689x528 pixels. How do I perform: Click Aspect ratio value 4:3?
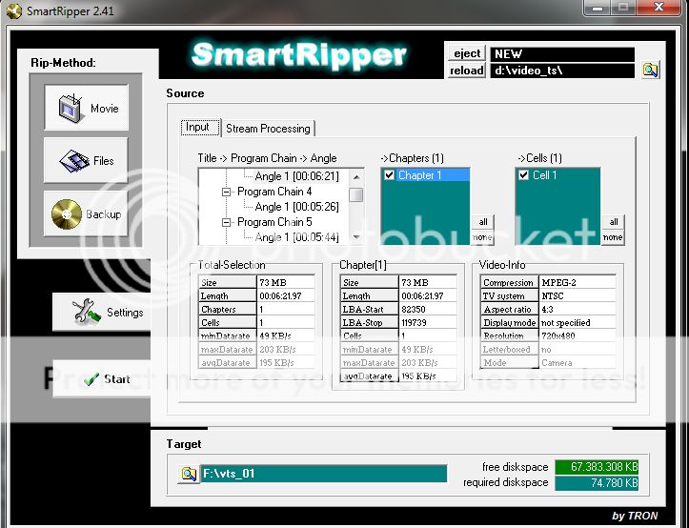tap(547, 310)
